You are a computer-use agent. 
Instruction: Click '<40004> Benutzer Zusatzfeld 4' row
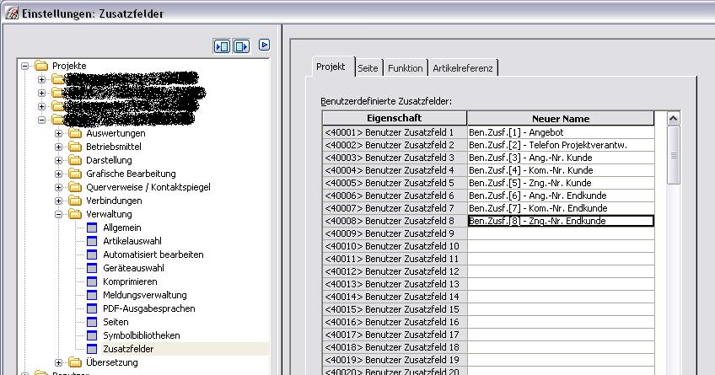(395, 170)
